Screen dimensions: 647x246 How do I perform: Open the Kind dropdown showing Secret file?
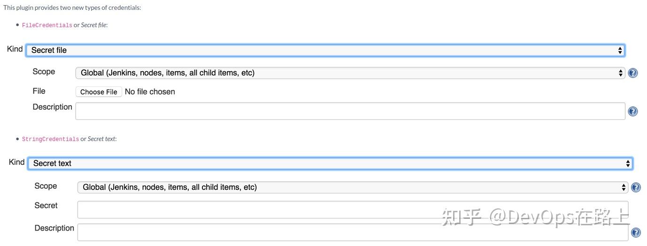coord(325,50)
